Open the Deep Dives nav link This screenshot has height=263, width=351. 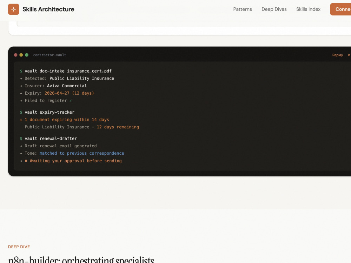click(x=274, y=9)
